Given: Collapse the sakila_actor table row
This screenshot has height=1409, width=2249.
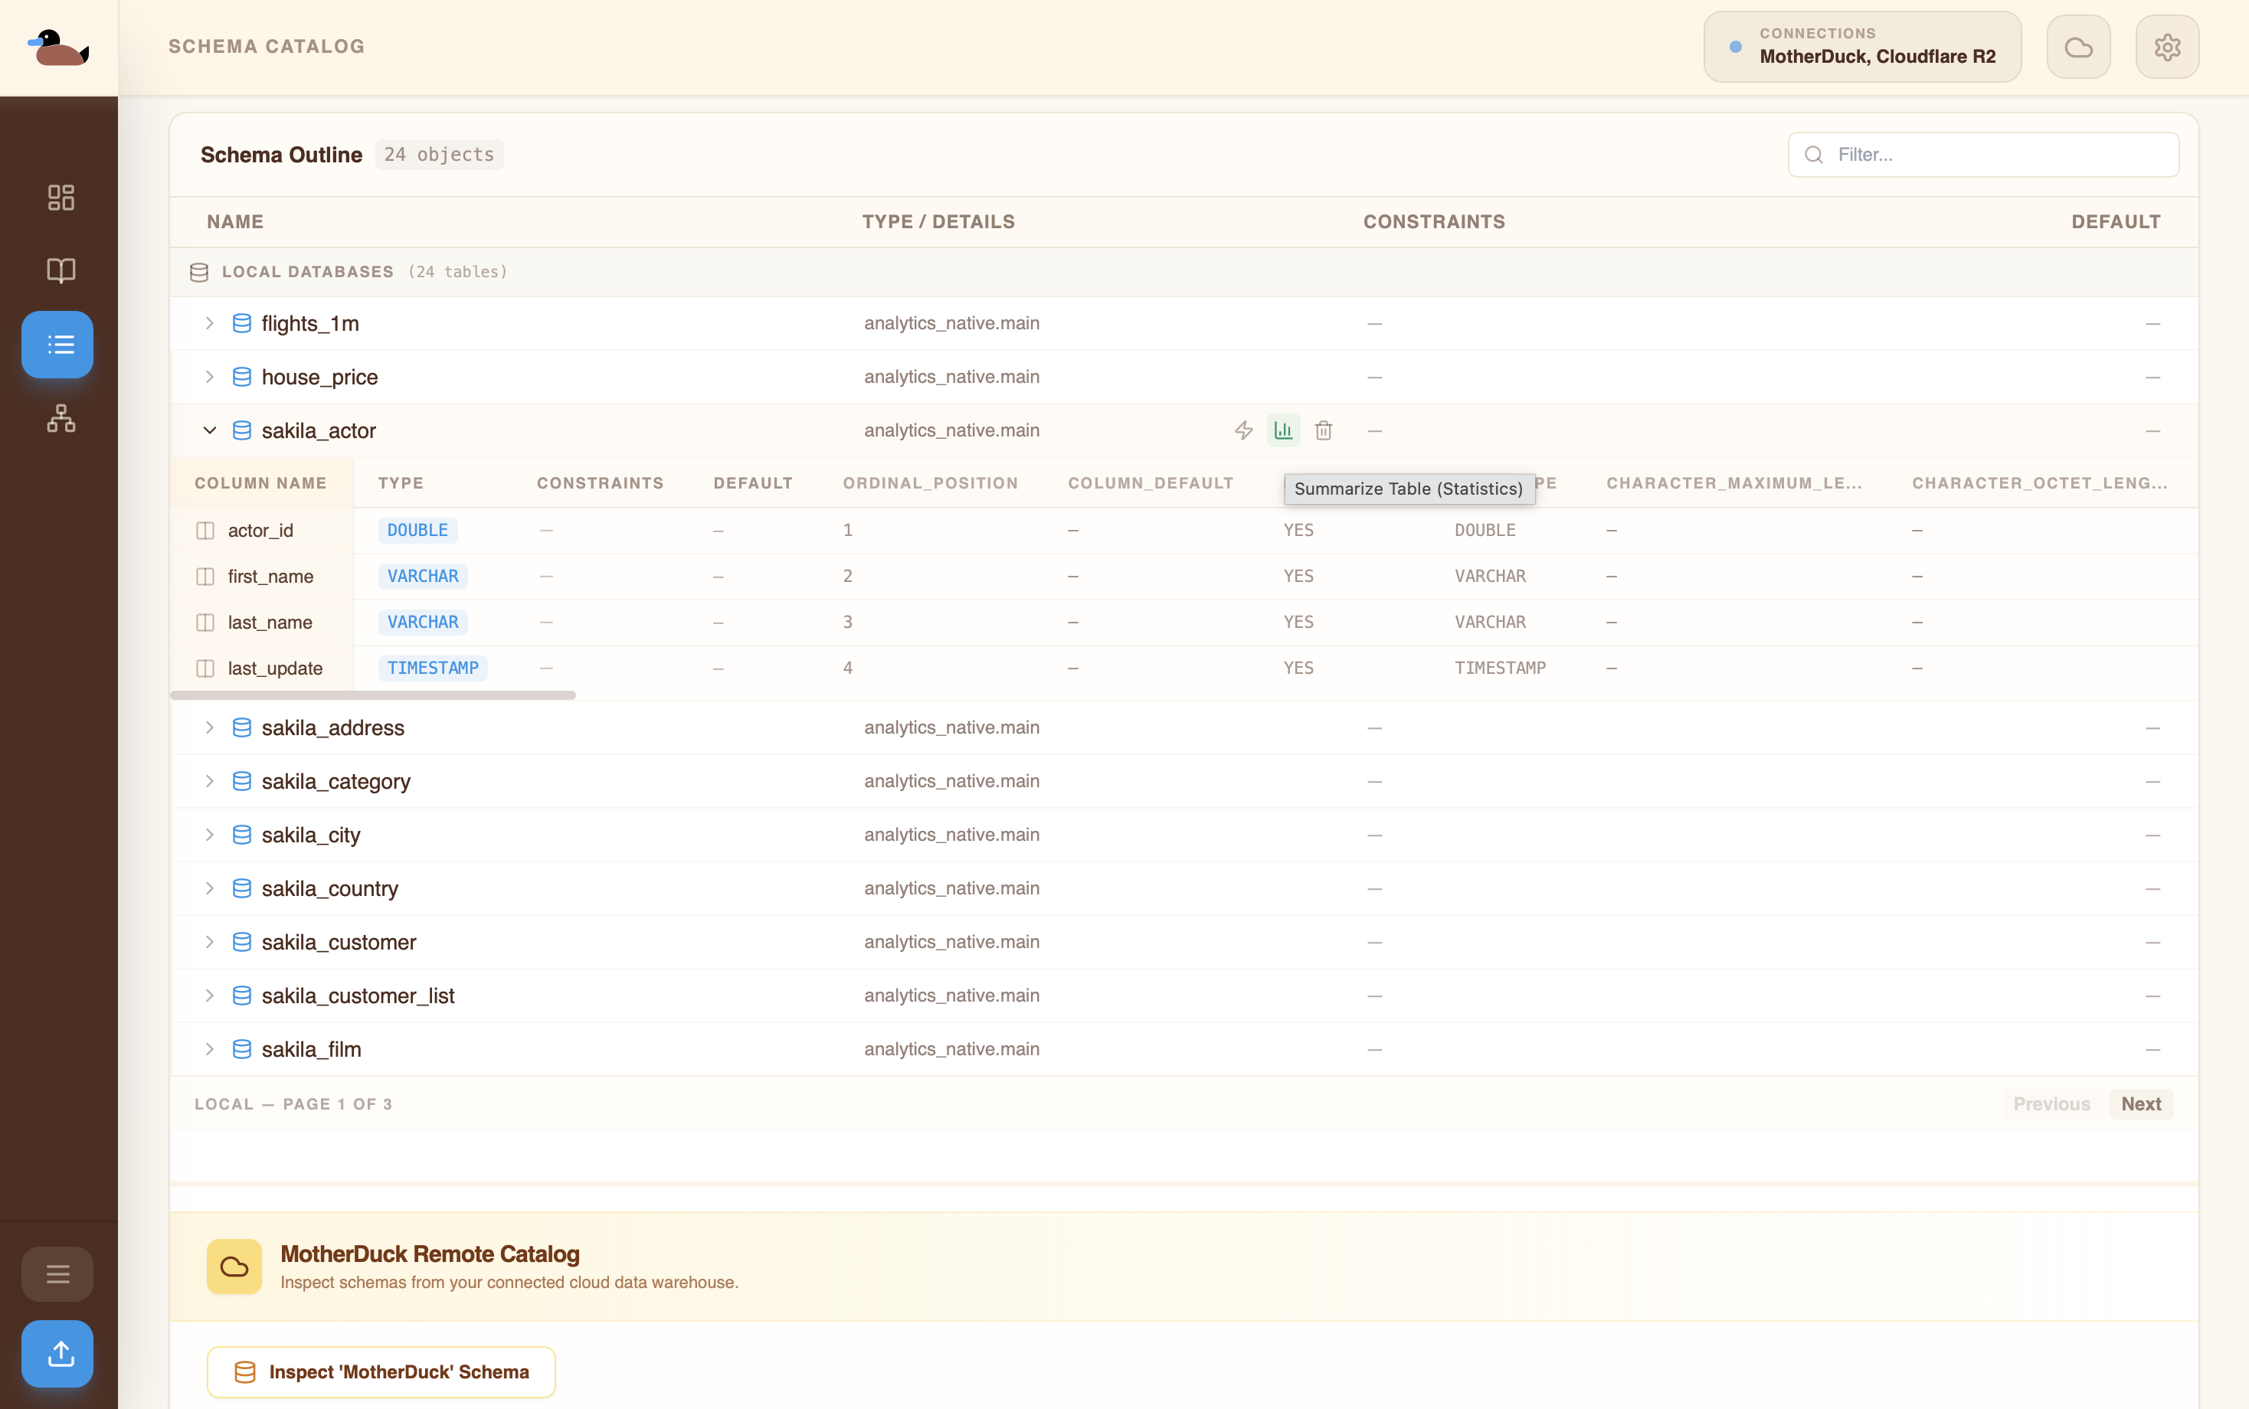Looking at the screenshot, I should coord(210,430).
